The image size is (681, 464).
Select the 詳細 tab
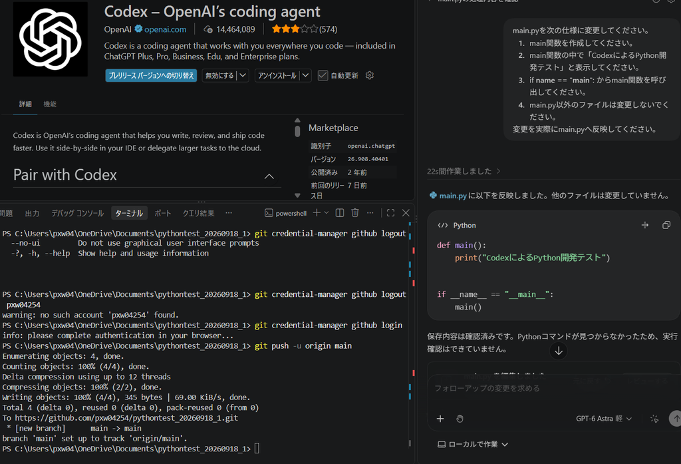[25, 104]
